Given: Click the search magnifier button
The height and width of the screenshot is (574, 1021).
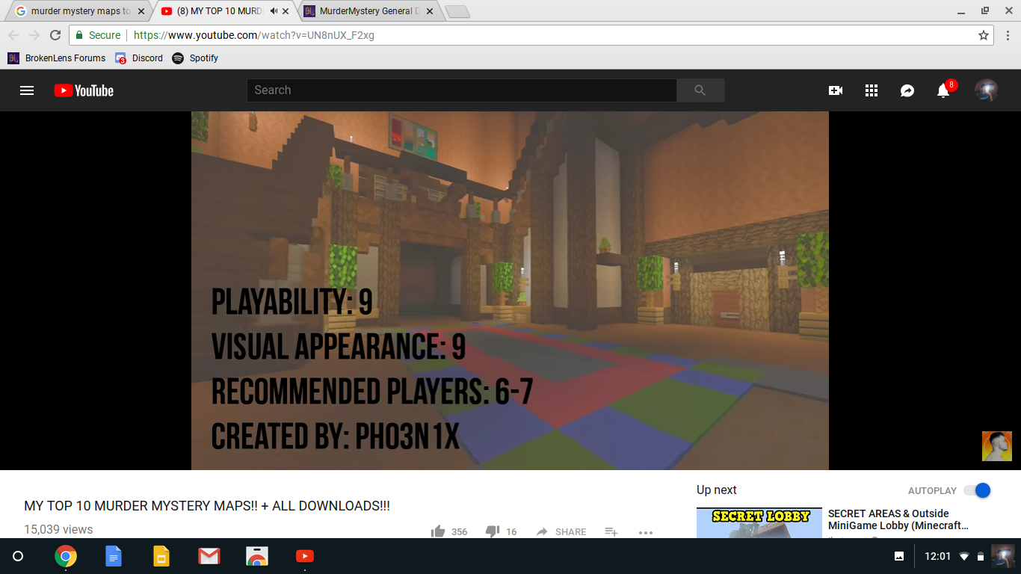Looking at the screenshot, I should coord(700,90).
